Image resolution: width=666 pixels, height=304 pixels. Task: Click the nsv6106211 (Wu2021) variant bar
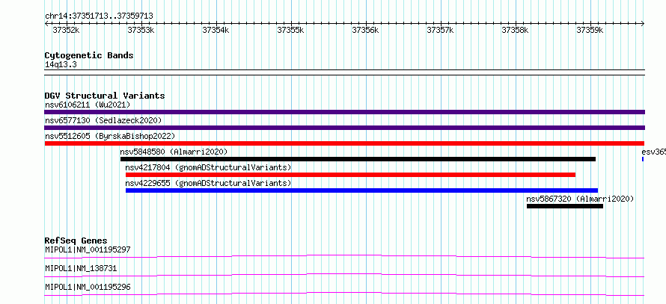[344, 112]
